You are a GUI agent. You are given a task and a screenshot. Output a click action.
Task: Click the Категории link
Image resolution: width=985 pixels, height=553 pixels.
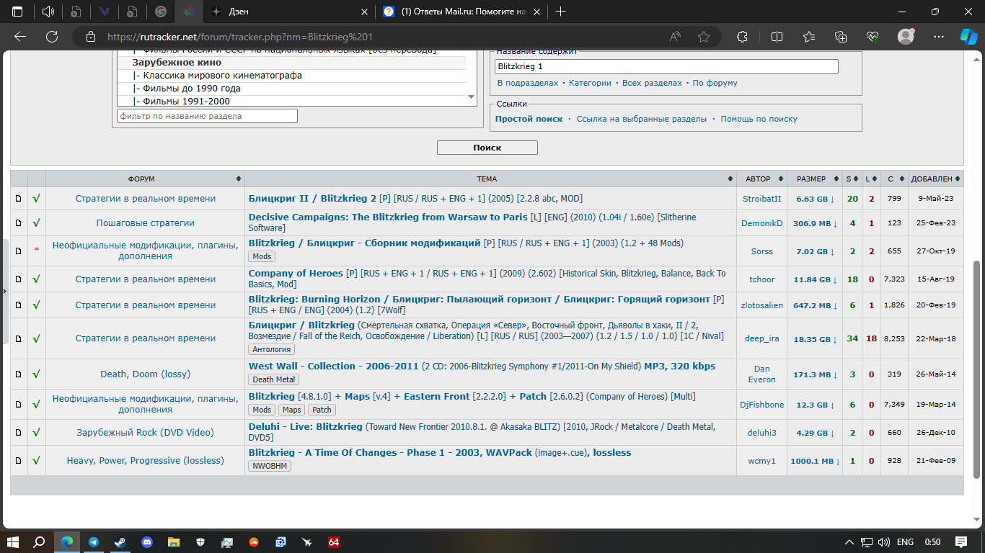tap(590, 83)
